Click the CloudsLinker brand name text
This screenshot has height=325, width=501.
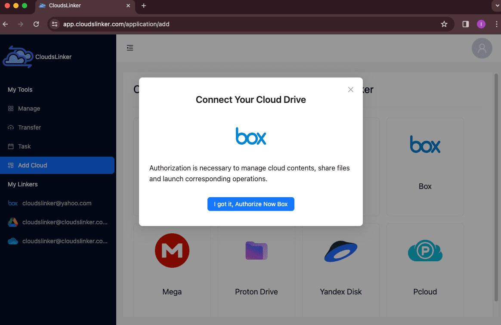point(53,57)
